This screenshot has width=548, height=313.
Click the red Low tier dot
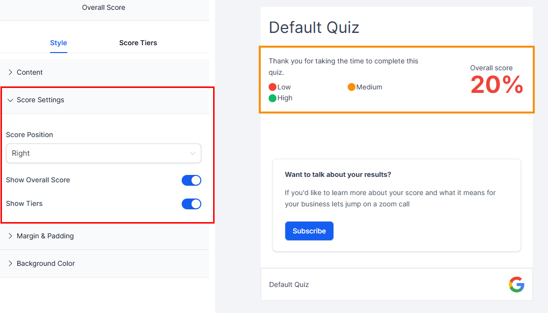(273, 87)
